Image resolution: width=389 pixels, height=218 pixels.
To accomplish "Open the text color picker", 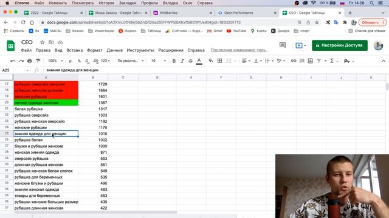I will [199, 61].
